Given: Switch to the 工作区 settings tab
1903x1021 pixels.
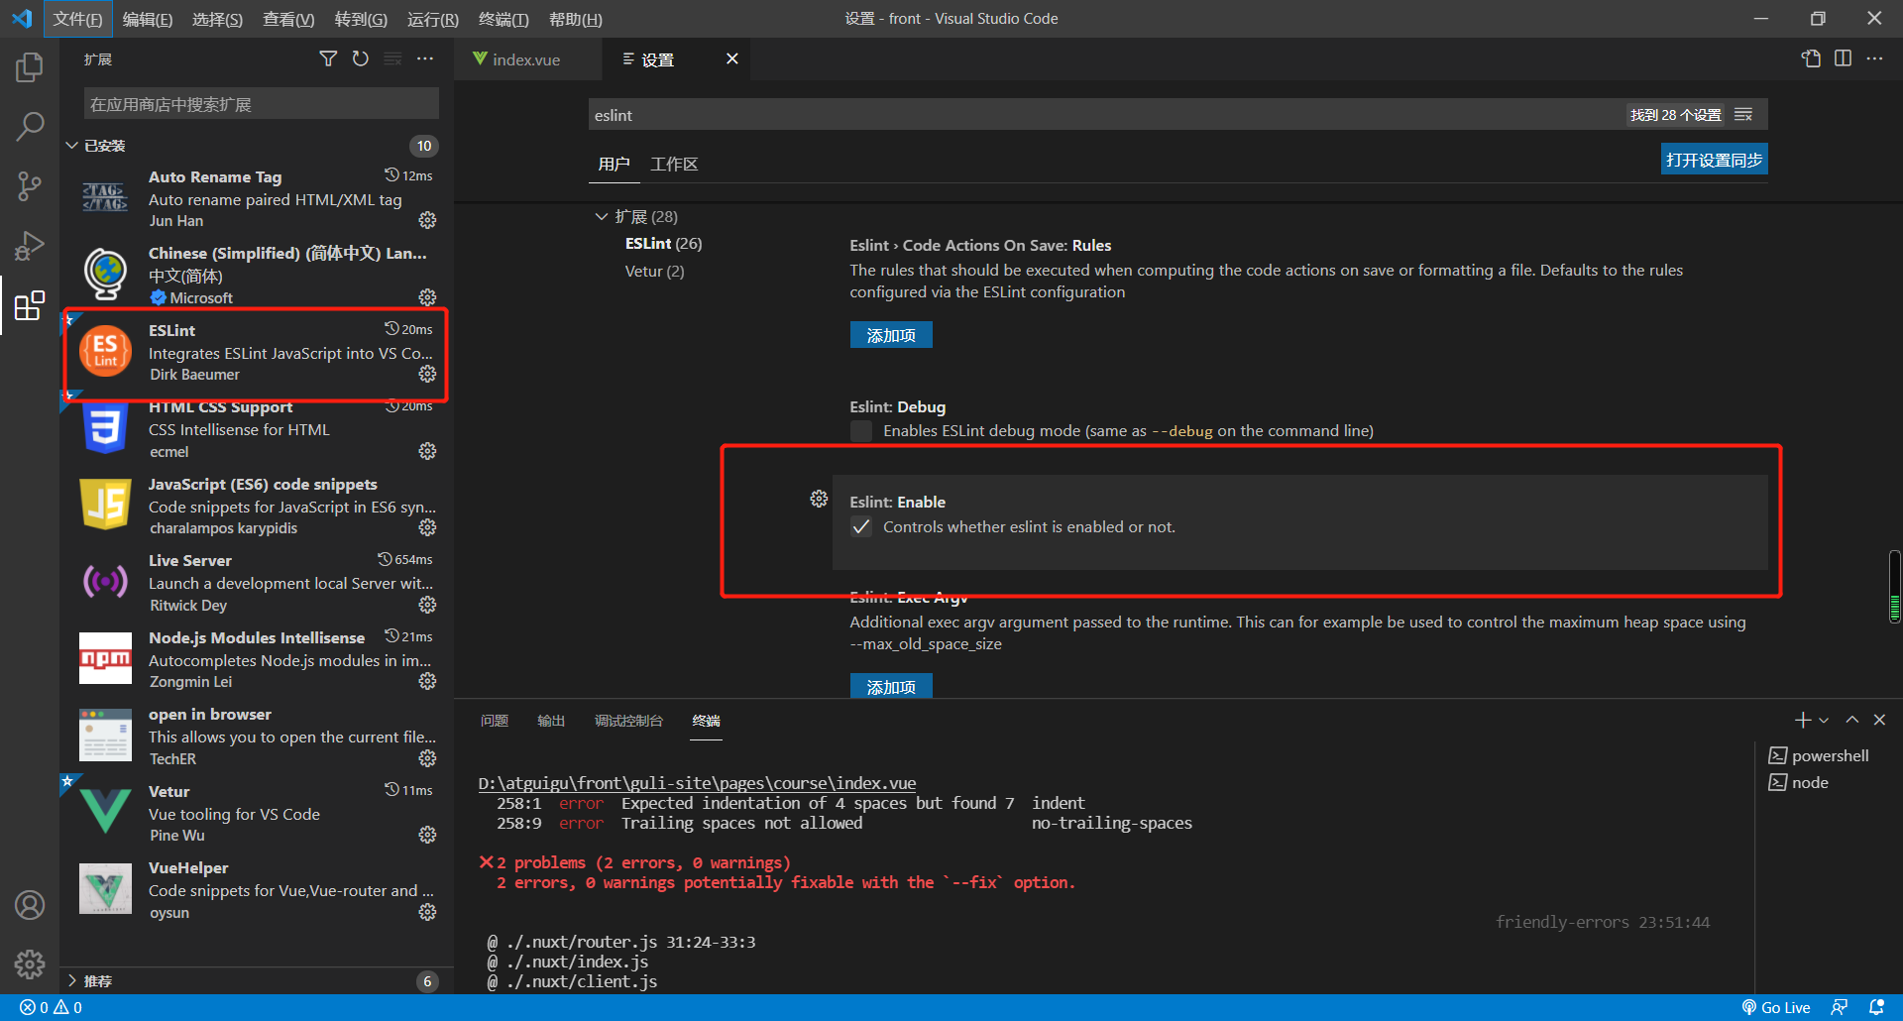Looking at the screenshot, I should coord(674,164).
